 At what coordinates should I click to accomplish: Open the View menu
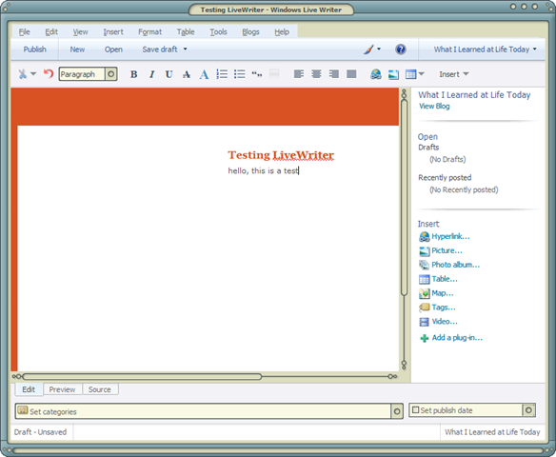pyautogui.click(x=80, y=32)
